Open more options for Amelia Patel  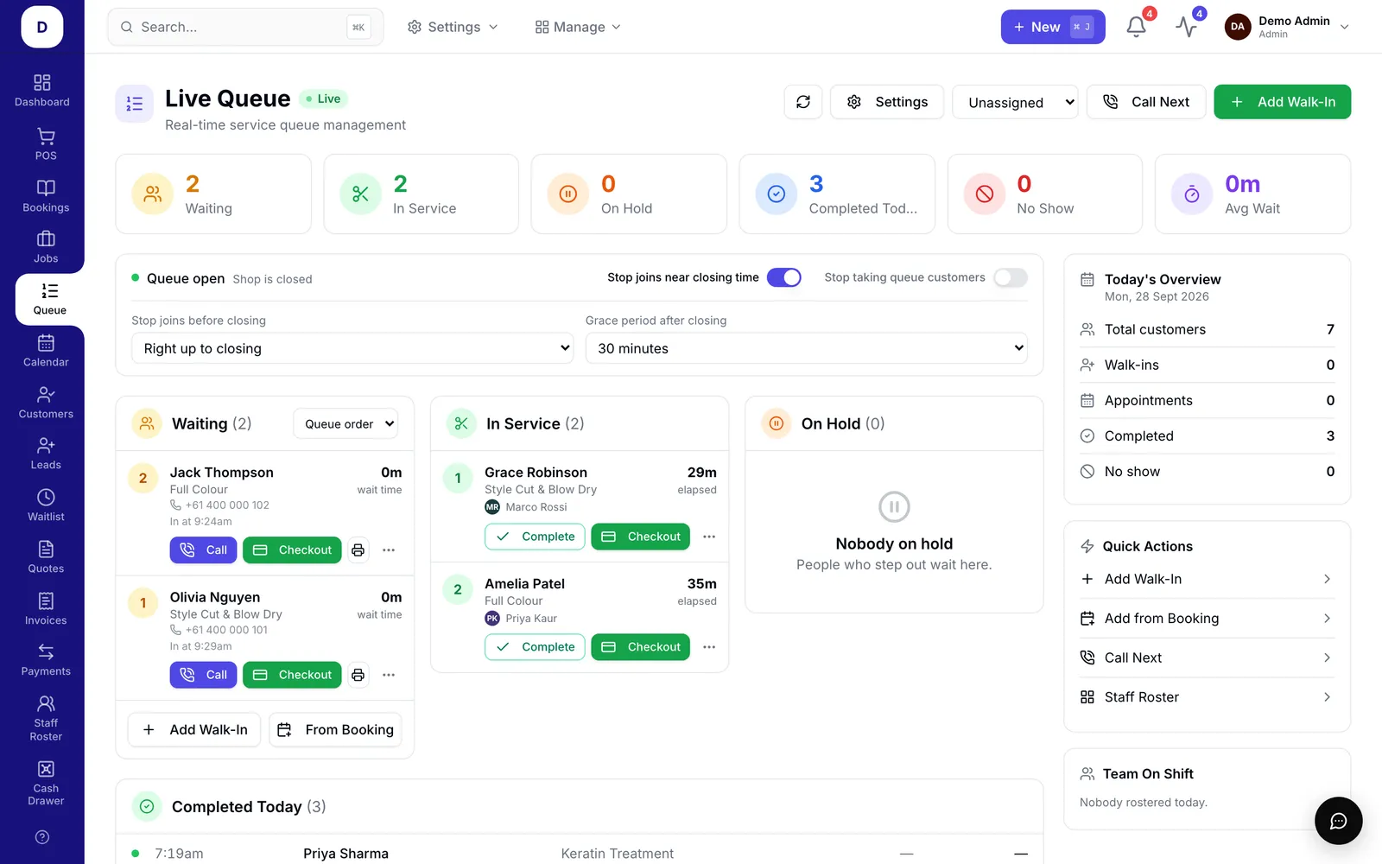click(x=709, y=647)
